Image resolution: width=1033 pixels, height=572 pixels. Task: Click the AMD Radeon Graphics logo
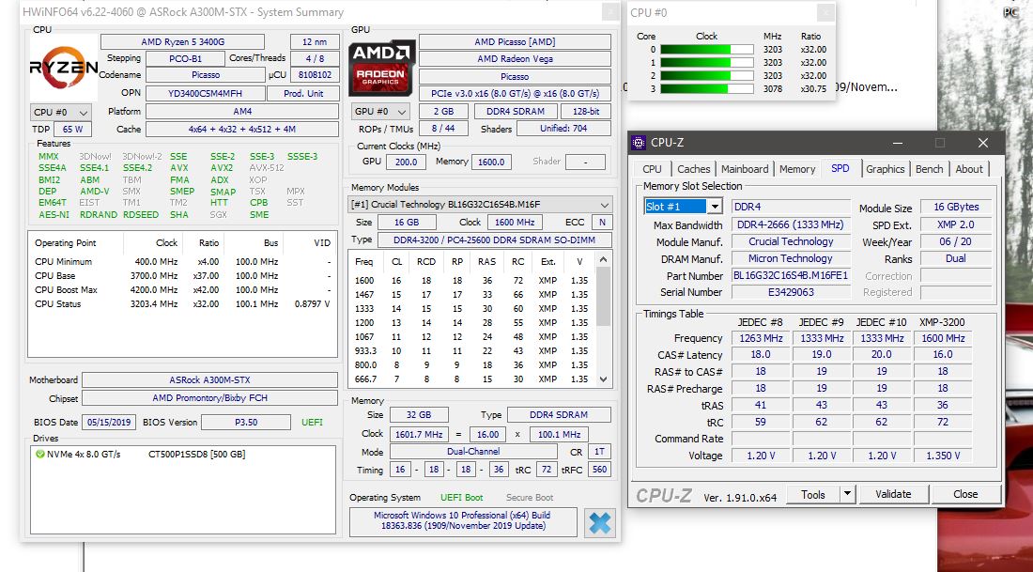pyautogui.click(x=382, y=70)
